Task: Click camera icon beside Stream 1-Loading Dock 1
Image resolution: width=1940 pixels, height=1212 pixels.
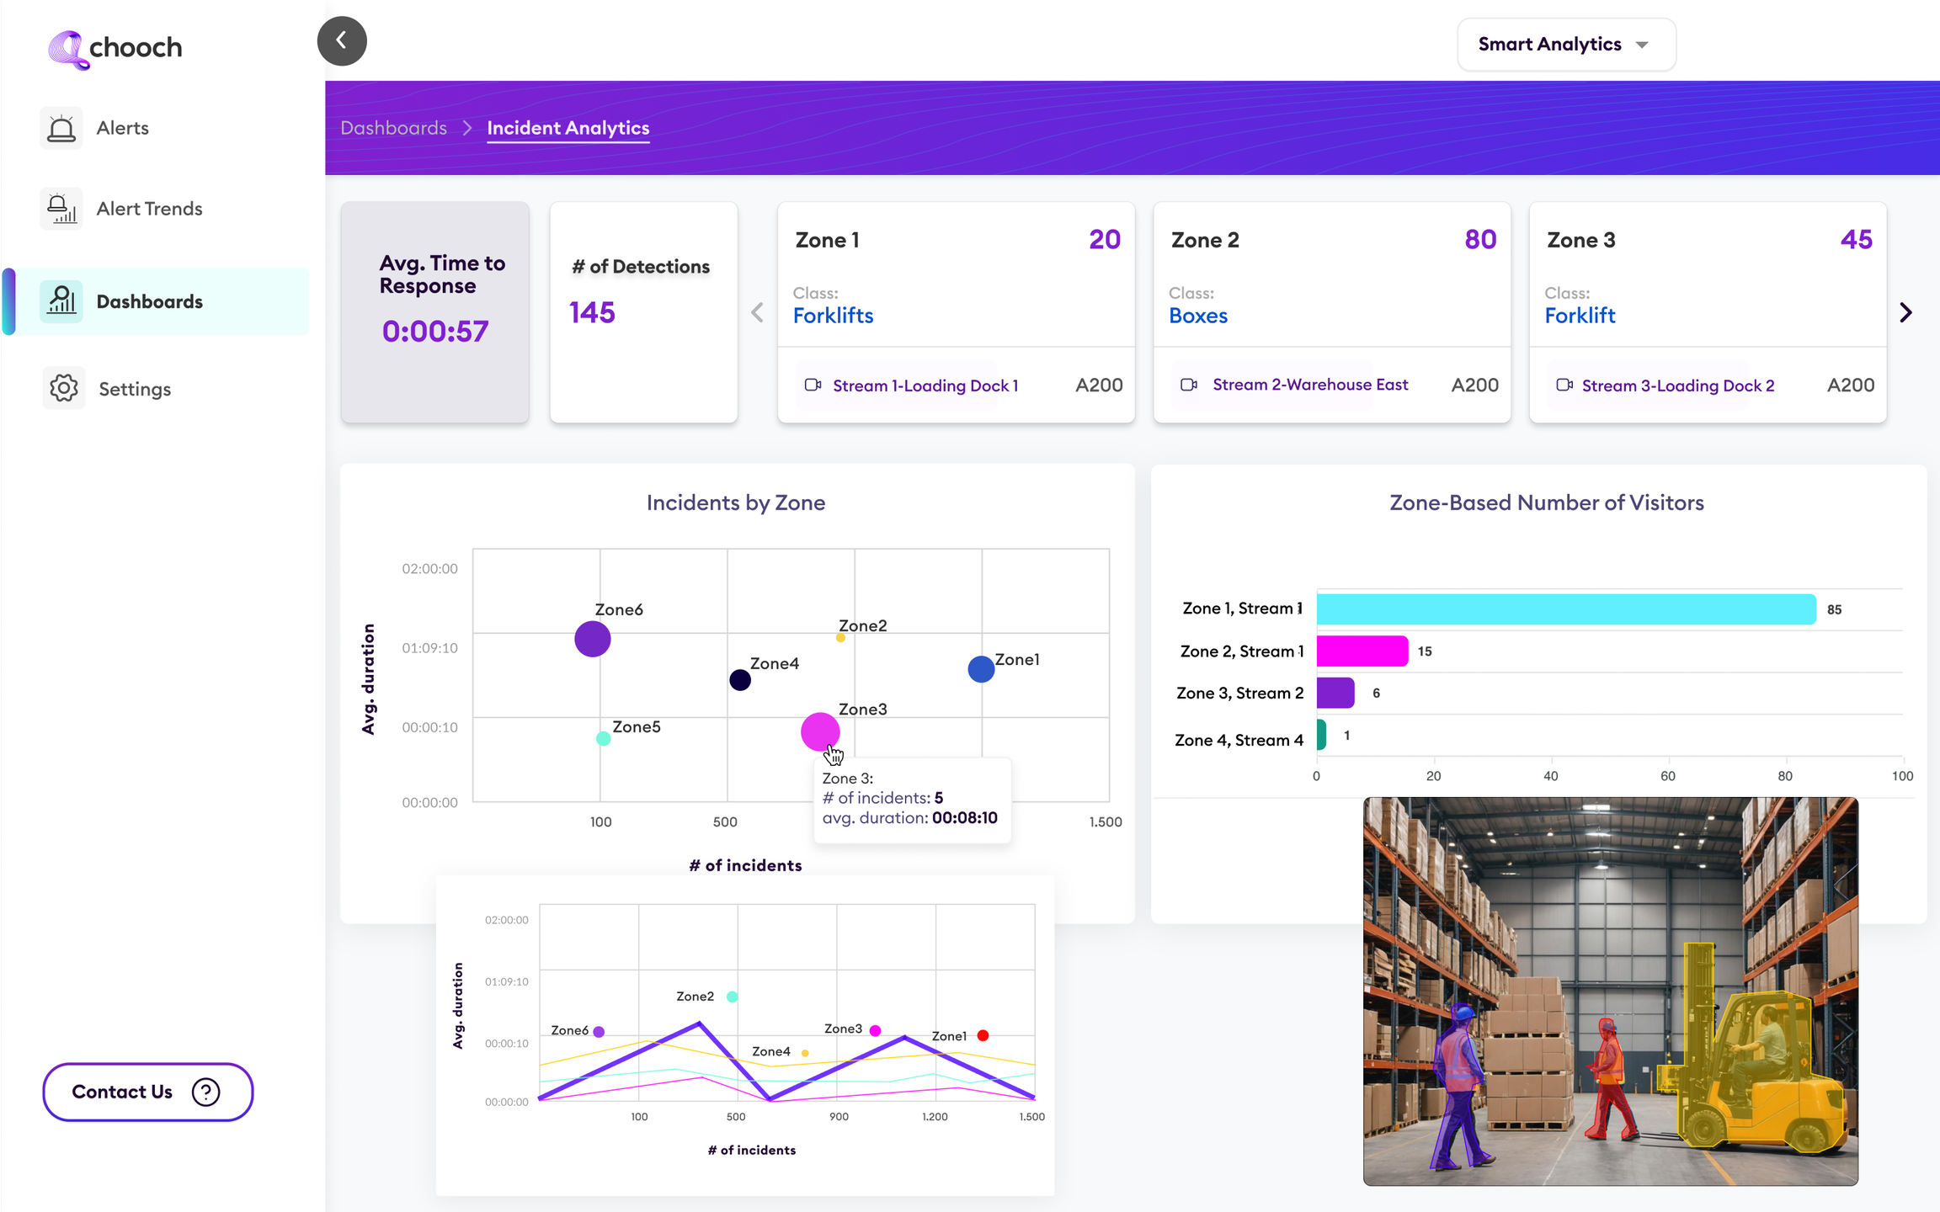Action: (813, 385)
